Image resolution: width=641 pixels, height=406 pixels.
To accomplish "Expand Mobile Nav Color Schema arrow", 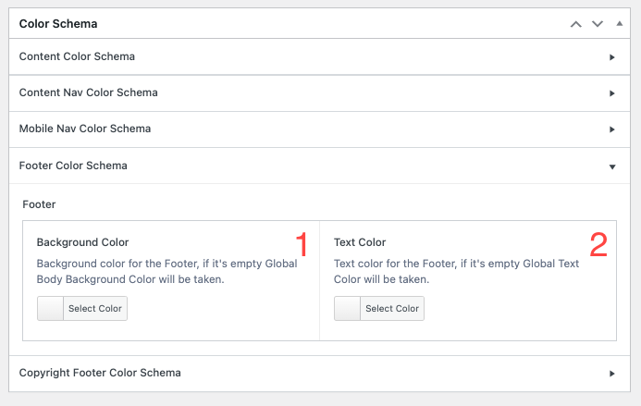I will pyautogui.click(x=612, y=129).
